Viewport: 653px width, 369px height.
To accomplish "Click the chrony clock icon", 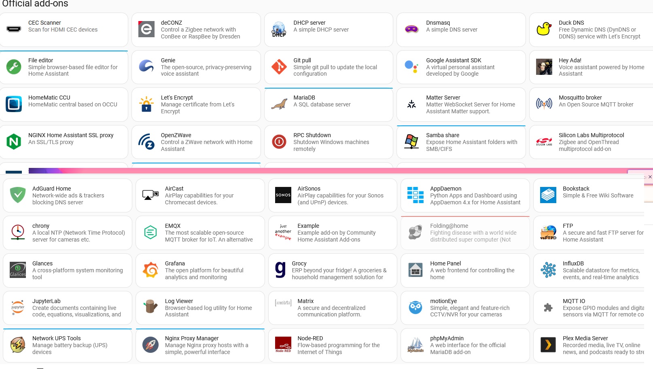I will click(18, 232).
